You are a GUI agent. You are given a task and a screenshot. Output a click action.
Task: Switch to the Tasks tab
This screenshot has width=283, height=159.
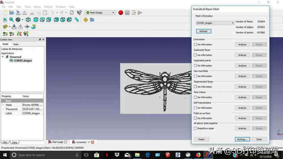tap(16, 44)
